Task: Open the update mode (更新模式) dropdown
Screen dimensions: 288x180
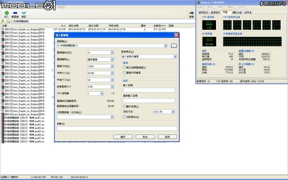Action: pos(175,57)
